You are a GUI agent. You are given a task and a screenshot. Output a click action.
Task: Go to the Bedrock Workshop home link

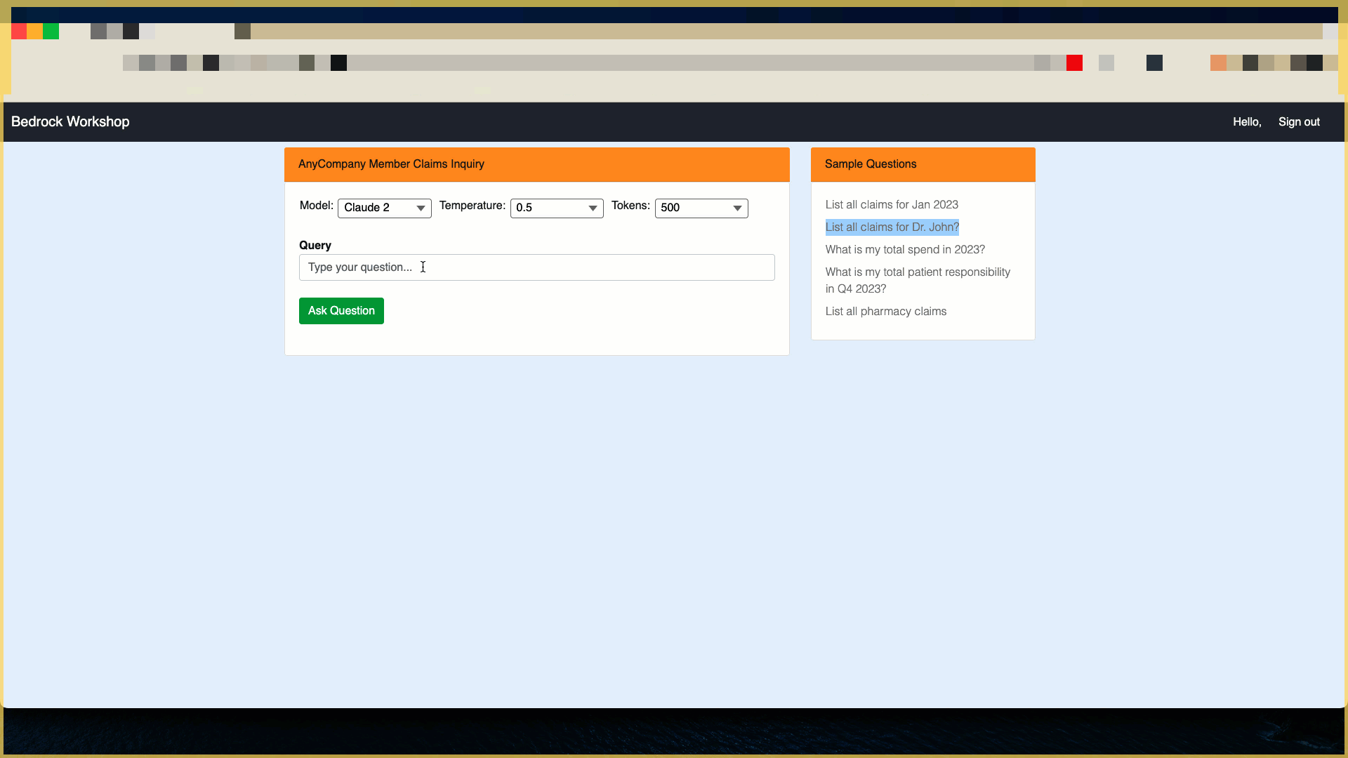coord(70,122)
